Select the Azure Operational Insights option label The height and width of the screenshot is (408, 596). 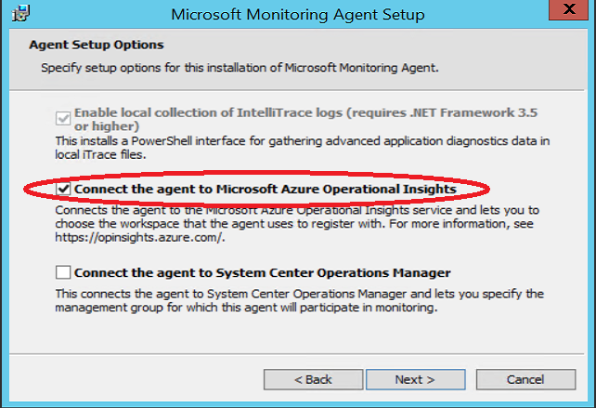tap(265, 190)
